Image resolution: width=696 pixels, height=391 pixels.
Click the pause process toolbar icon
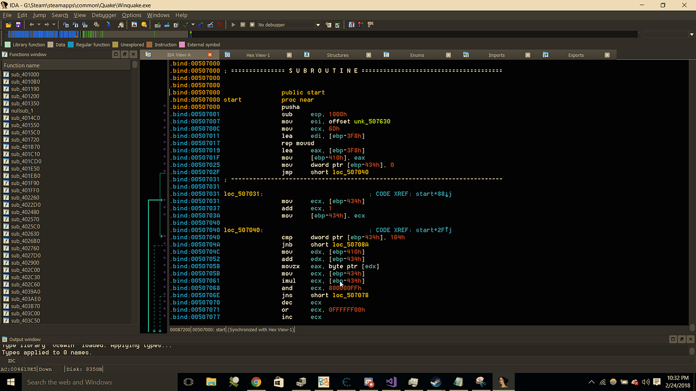[x=242, y=24]
